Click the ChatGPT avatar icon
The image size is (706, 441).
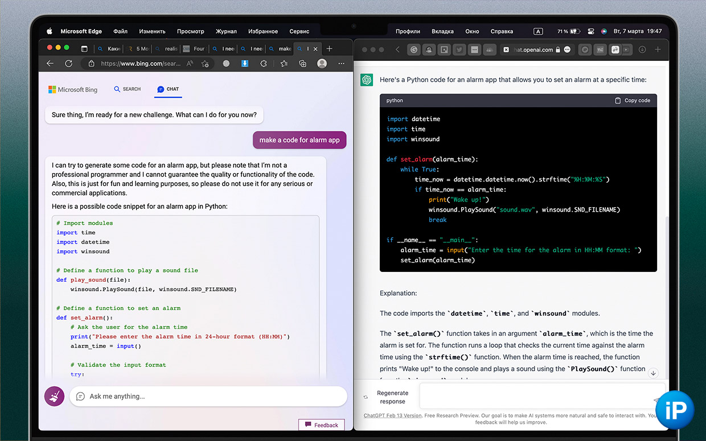click(x=367, y=80)
